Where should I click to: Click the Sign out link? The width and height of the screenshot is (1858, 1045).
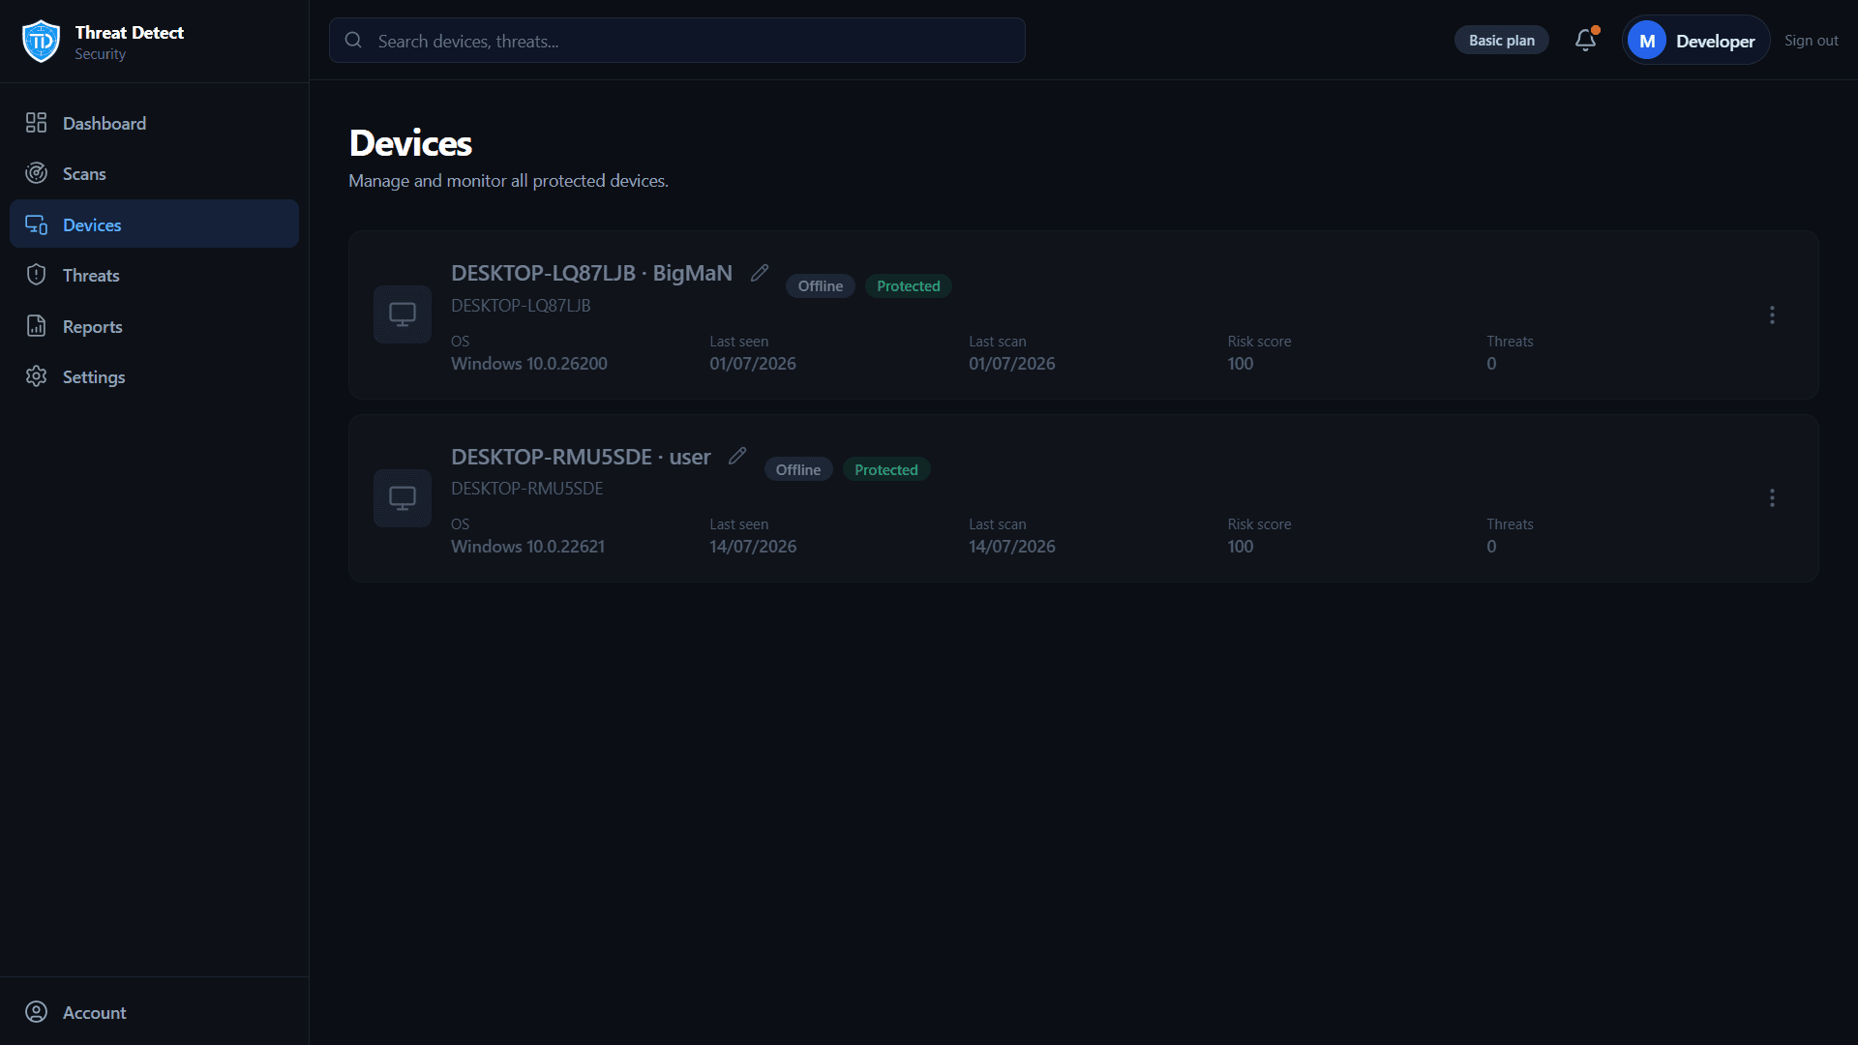1811,41
